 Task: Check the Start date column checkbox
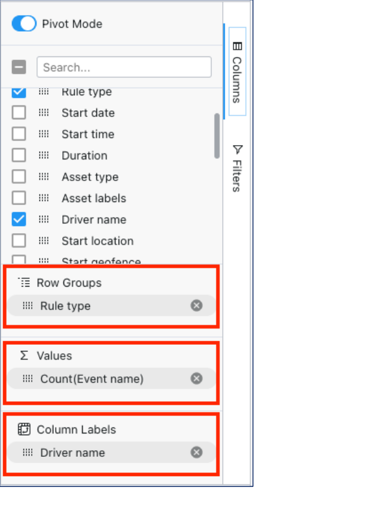click(19, 113)
